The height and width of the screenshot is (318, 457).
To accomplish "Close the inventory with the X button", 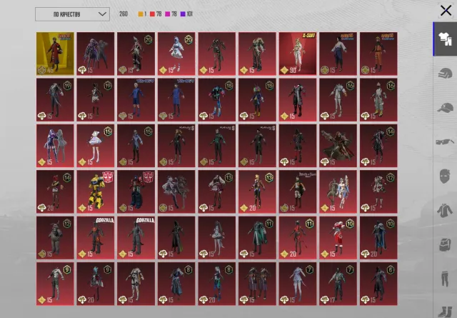I will pyautogui.click(x=446, y=11).
